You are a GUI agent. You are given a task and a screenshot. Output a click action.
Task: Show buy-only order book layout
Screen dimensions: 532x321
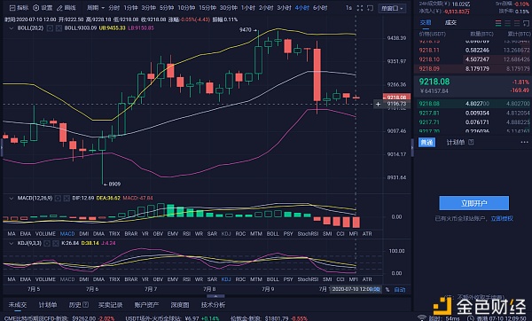pyautogui.click(x=507, y=23)
